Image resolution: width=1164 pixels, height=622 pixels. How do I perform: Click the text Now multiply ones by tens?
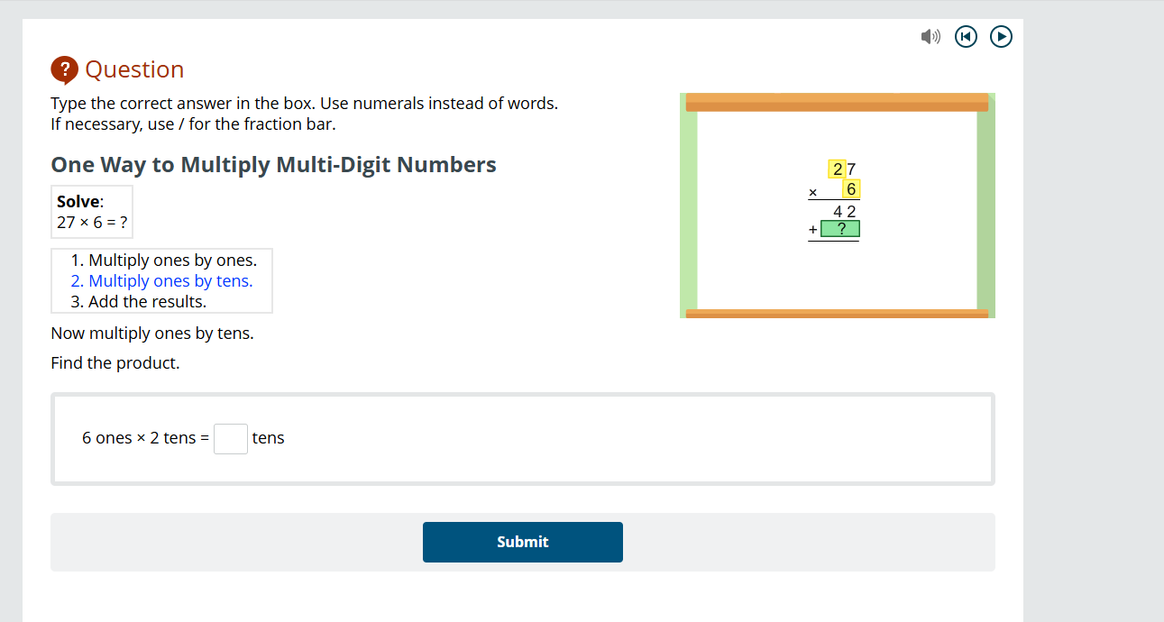[x=152, y=333]
